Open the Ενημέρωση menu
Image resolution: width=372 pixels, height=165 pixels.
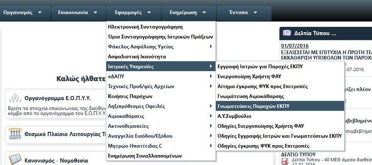(189, 13)
